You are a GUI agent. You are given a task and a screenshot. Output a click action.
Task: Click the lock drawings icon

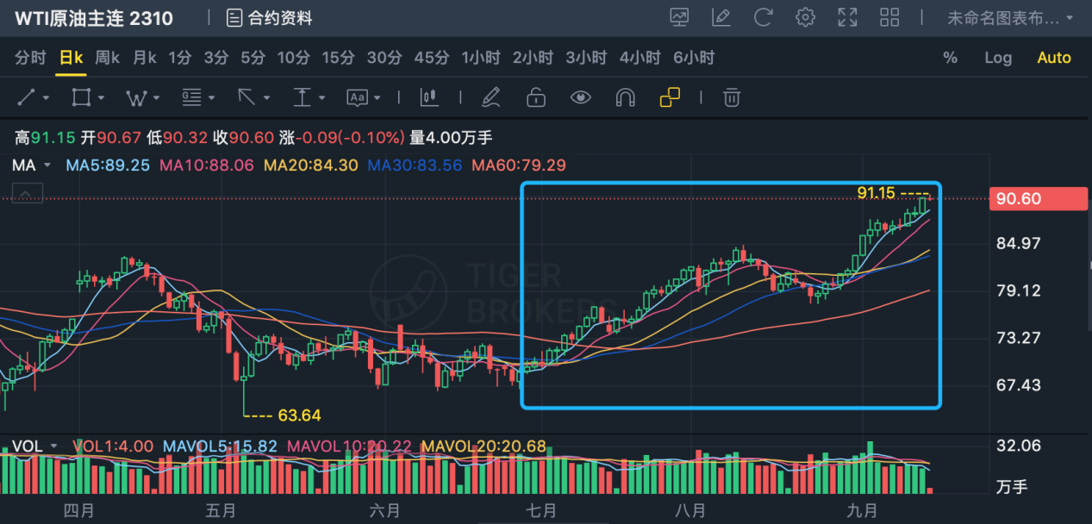[x=535, y=97]
